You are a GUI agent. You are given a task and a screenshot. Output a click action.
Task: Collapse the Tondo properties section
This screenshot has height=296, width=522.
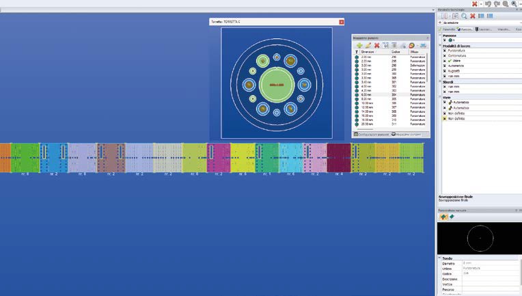pyautogui.click(x=440, y=258)
